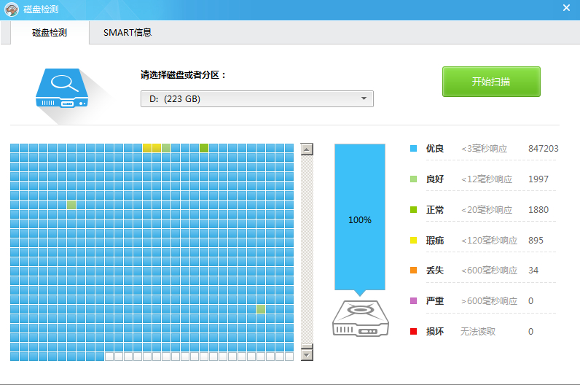Click the first yellow block in the top row
This screenshot has height=385, width=580.
(x=147, y=148)
